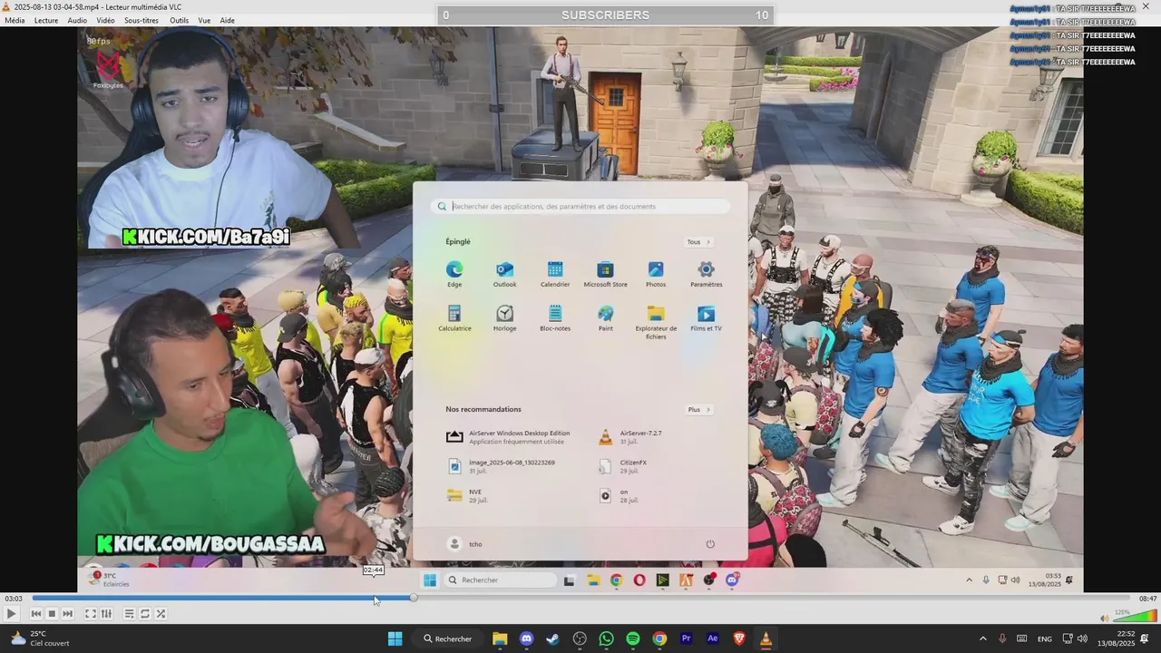
Task: Open Brave browser from the taskbar
Action: click(739, 638)
